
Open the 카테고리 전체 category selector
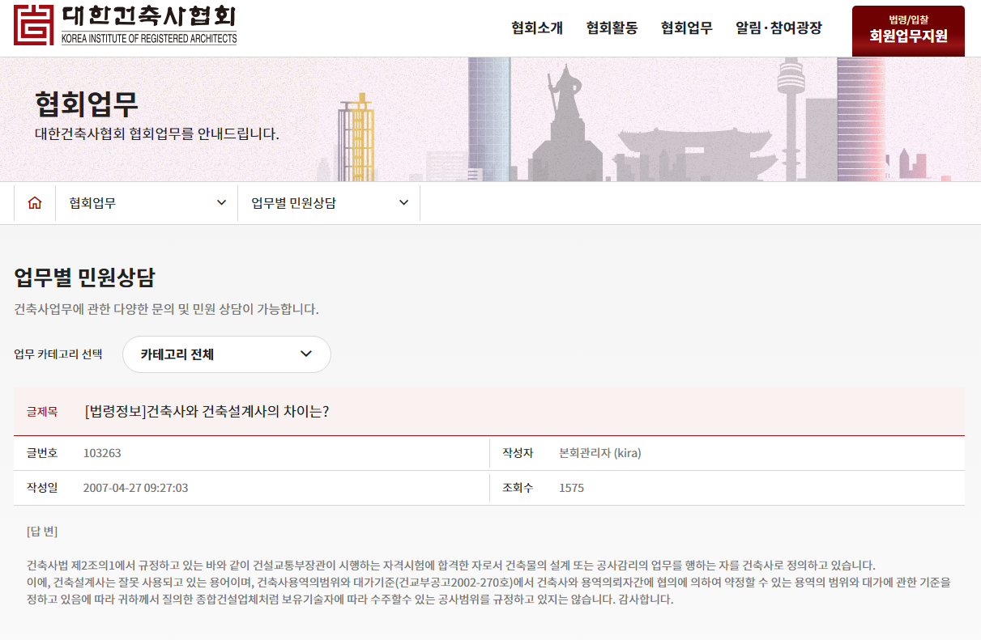point(226,354)
